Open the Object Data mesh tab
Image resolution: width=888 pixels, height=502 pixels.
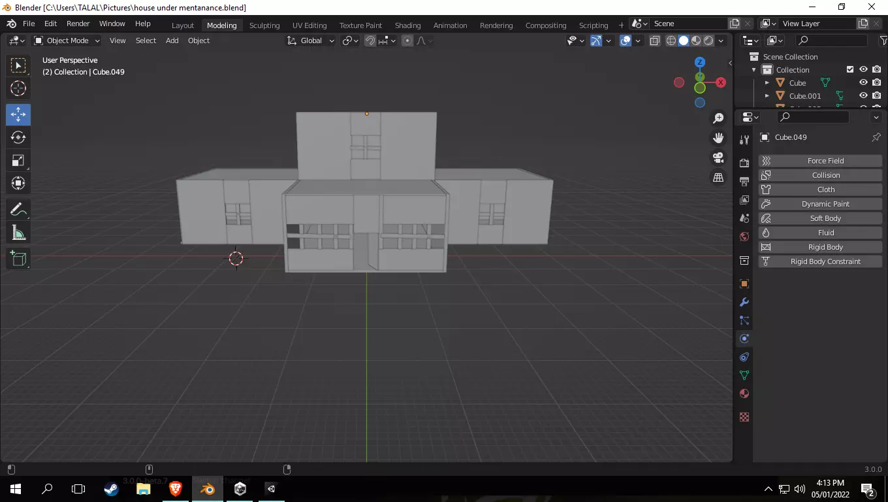coord(744,375)
